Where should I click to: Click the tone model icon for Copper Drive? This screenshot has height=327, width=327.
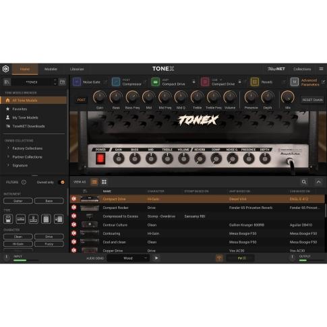click(74, 250)
